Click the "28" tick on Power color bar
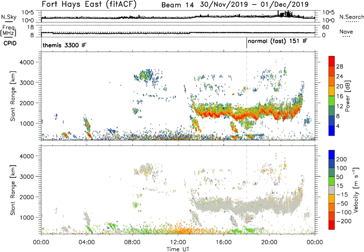 [339, 66]
